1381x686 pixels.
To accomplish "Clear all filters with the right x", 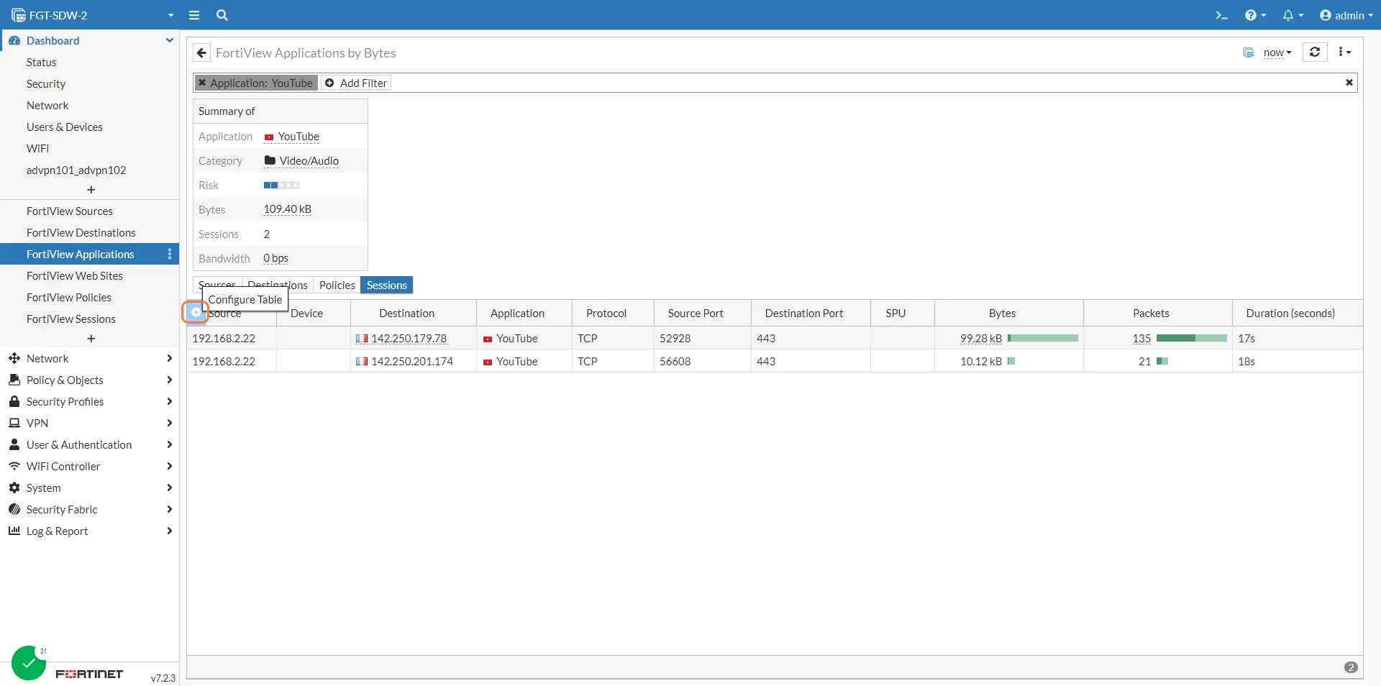I will pyautogui.click(x=1349, y=83).
